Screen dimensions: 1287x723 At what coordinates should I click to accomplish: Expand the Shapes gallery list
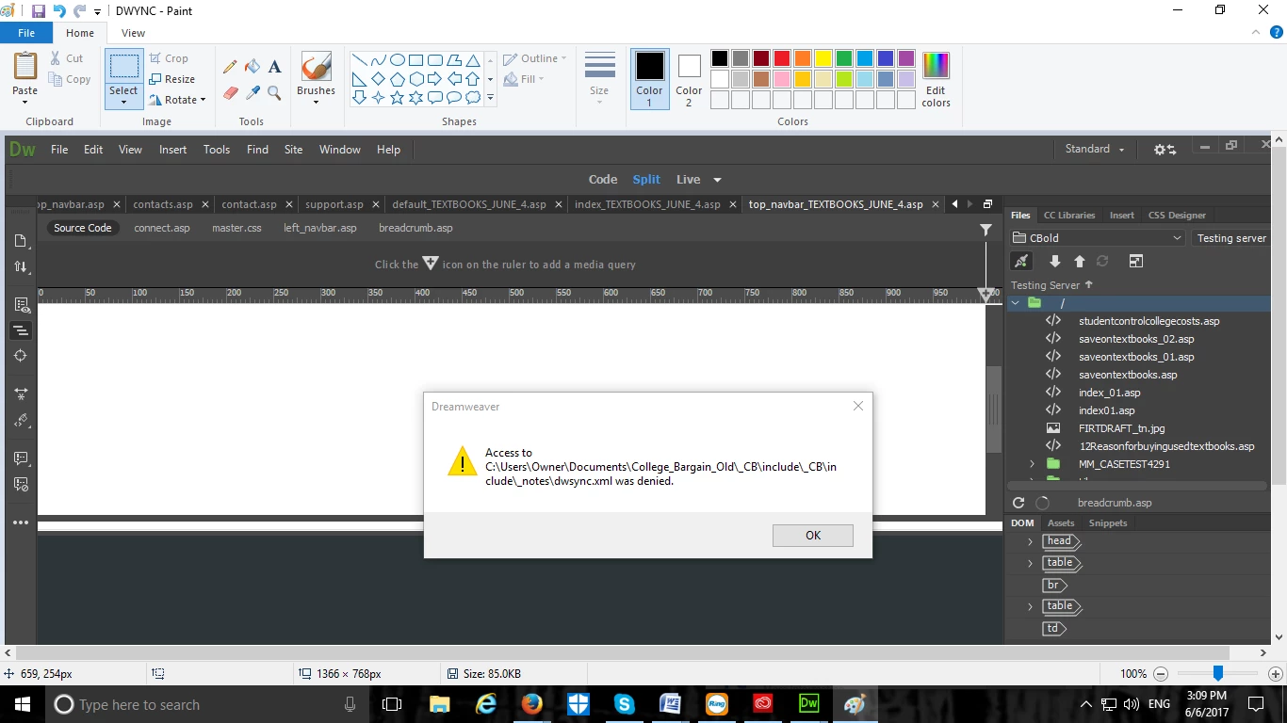click(490, 98)
